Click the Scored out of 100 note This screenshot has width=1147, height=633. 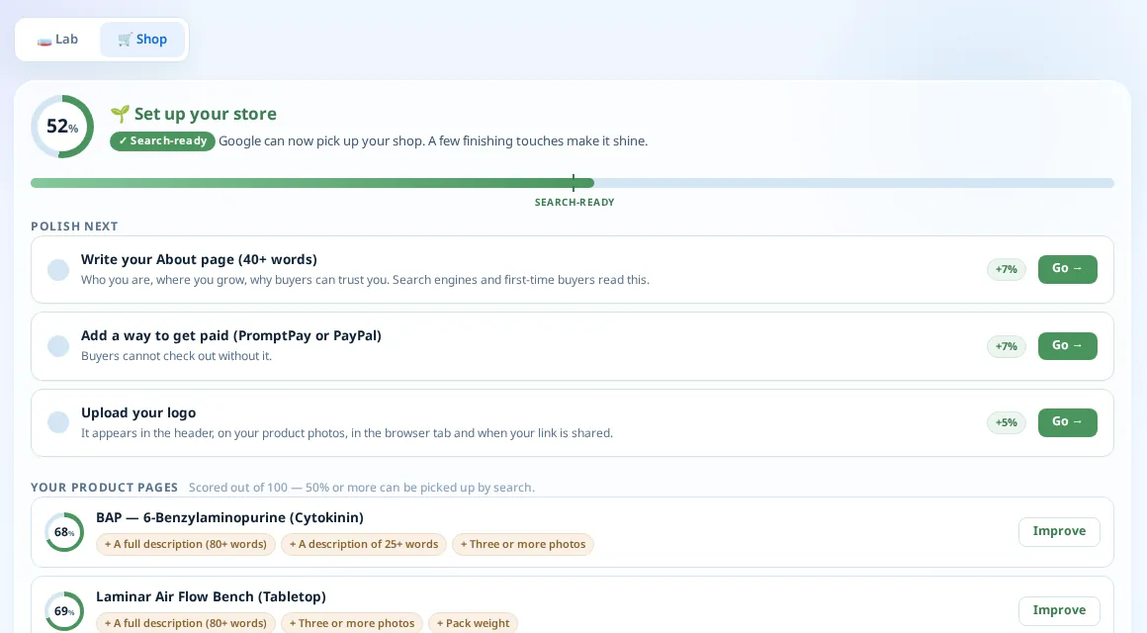tap(361, 488)
